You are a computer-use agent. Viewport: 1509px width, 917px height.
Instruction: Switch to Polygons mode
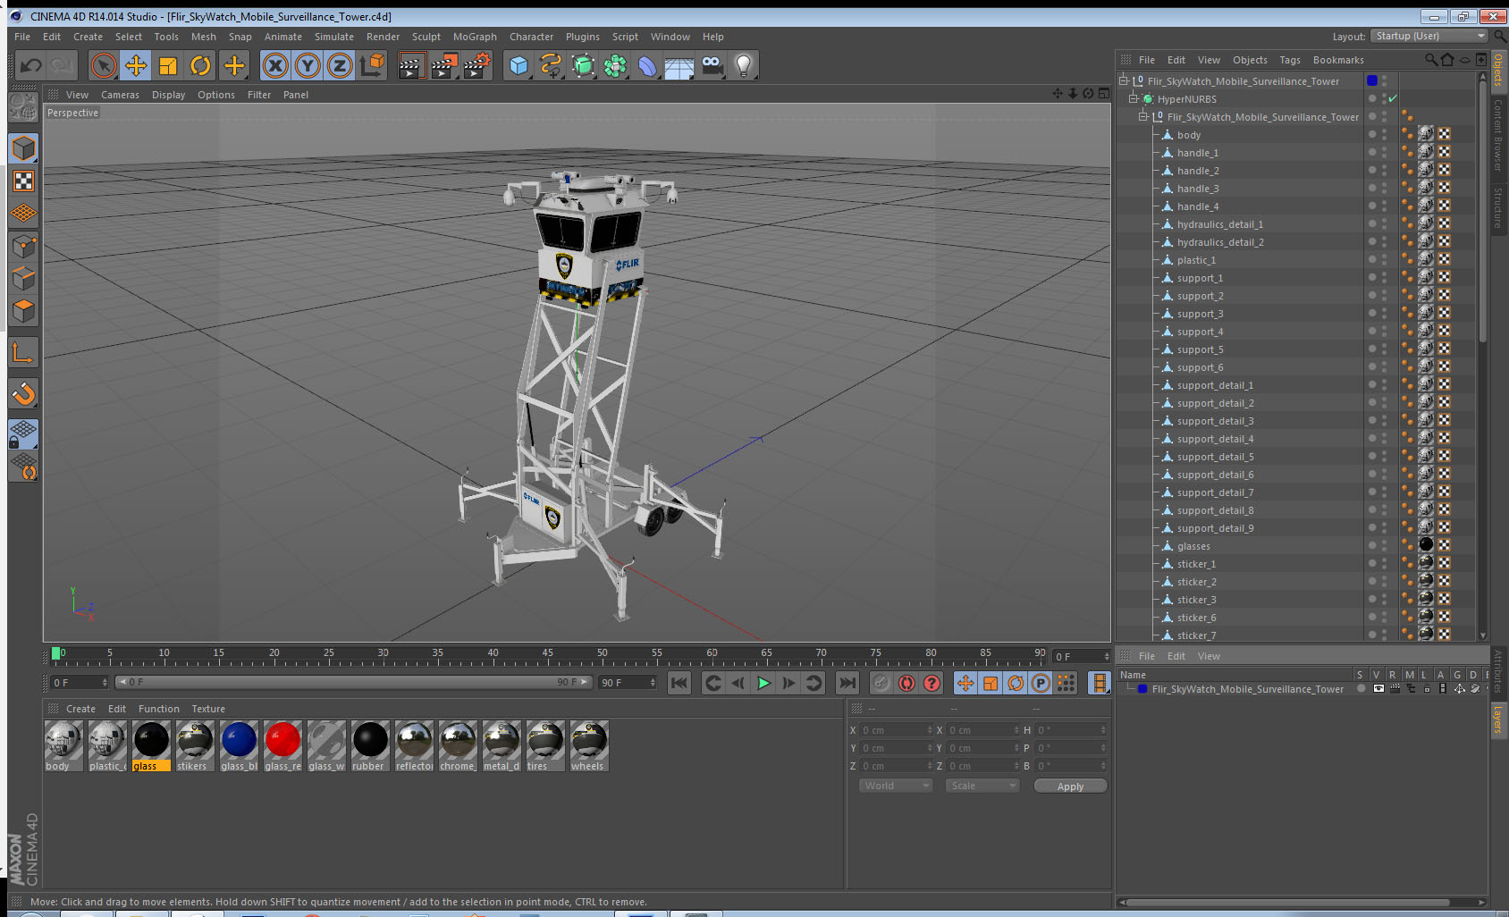[23, 310]
